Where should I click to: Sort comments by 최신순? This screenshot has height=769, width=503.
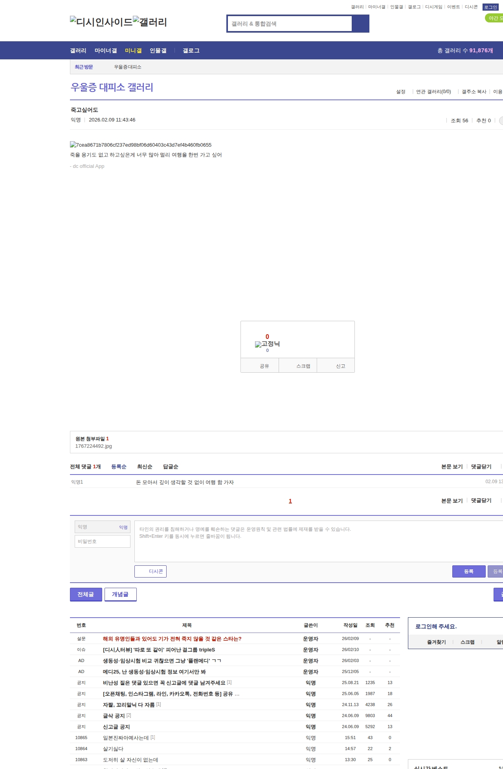pos(145,467)
